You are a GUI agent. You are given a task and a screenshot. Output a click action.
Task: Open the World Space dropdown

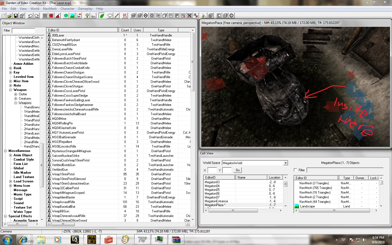[286, 163]
